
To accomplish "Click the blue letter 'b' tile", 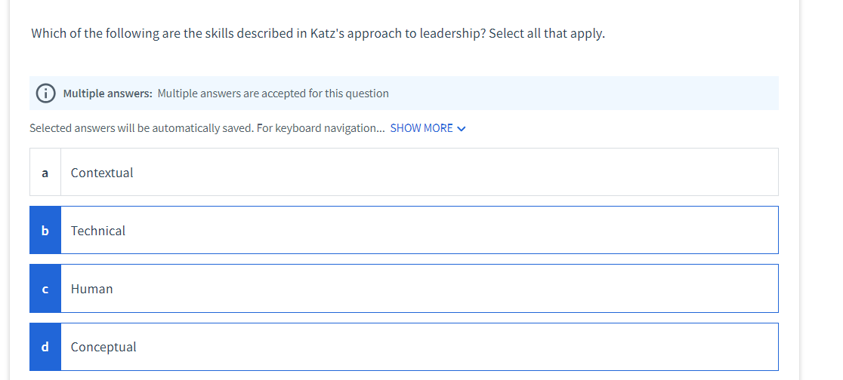I will (x=45, y=230).
